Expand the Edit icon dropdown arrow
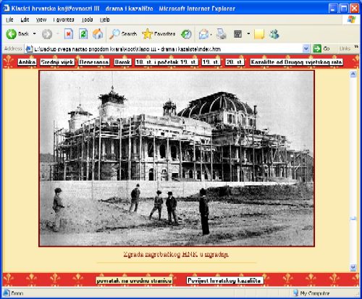 click(x=248, y=34)
